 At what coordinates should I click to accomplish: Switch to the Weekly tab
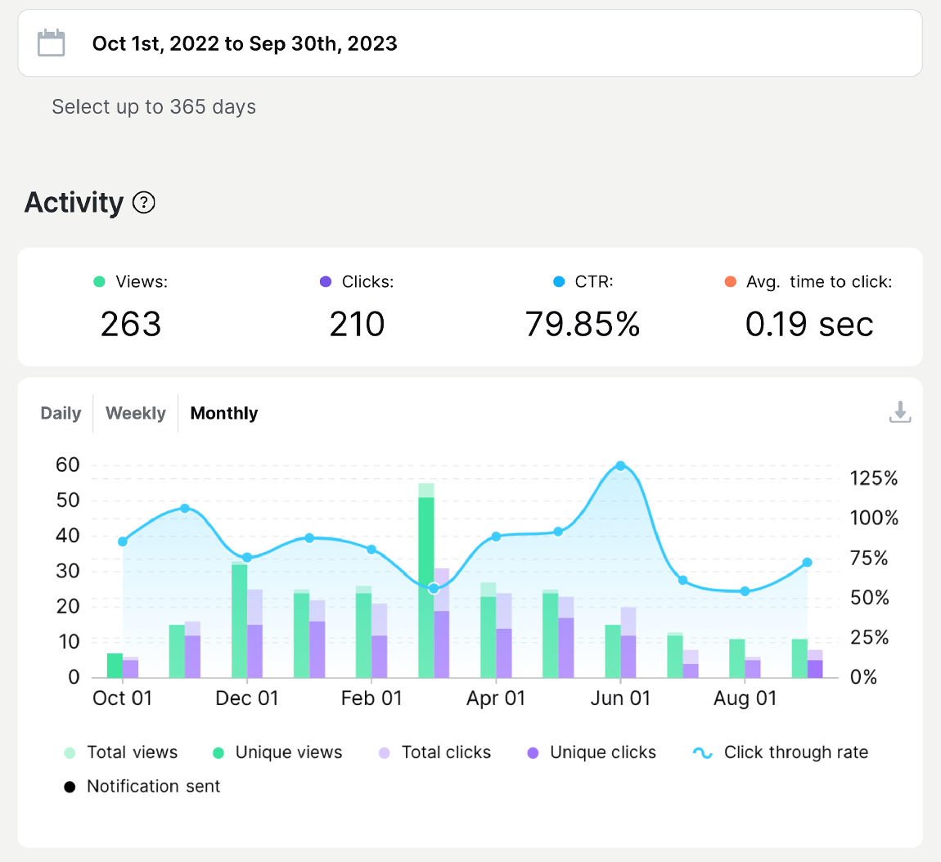136,413
